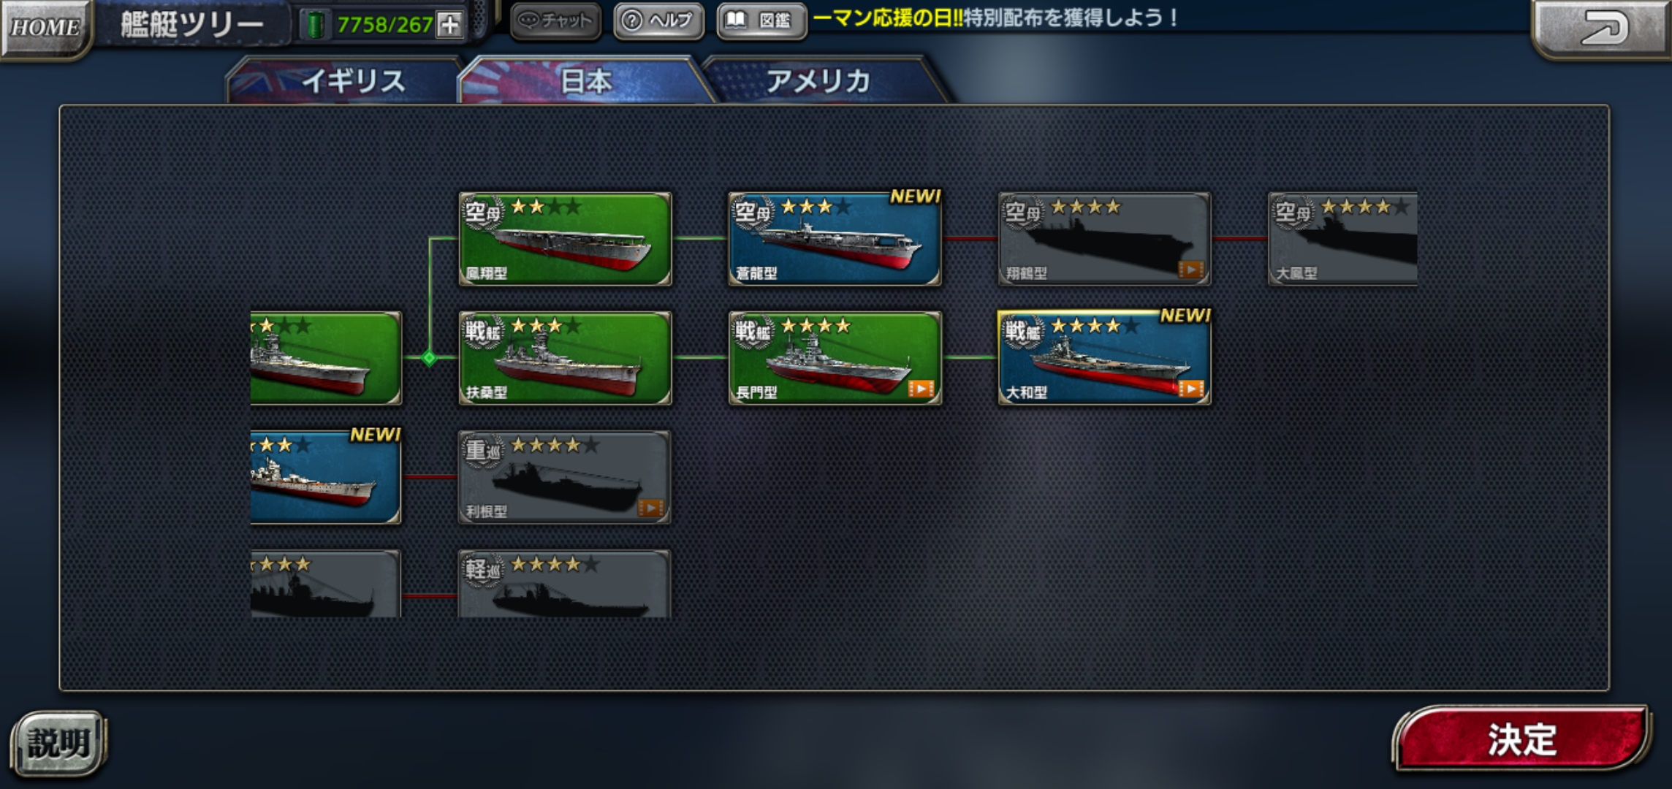
Task: Open the 図鑑 encyclopedia button
Action: tap(762, 20)
